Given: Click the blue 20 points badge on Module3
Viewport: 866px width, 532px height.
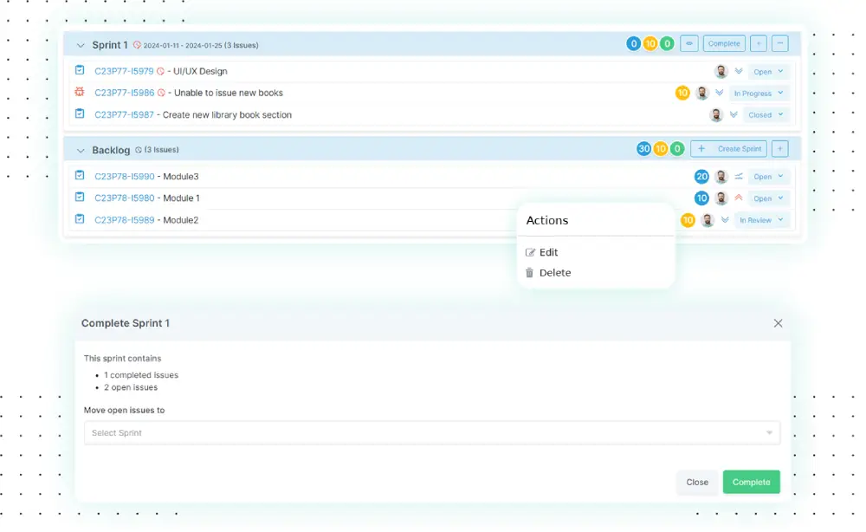Looking at the screenshot, I should coord(701,177).
